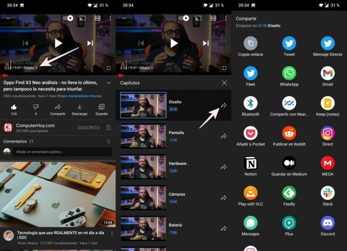Tap Descargar to download the video
Viewport: 347px width, 251px height.
(x=80, y=110)
